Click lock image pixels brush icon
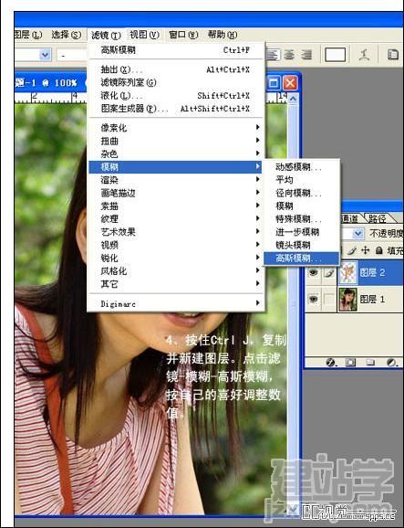This screenshot has width=404, height=528. [x=352, y=250]
